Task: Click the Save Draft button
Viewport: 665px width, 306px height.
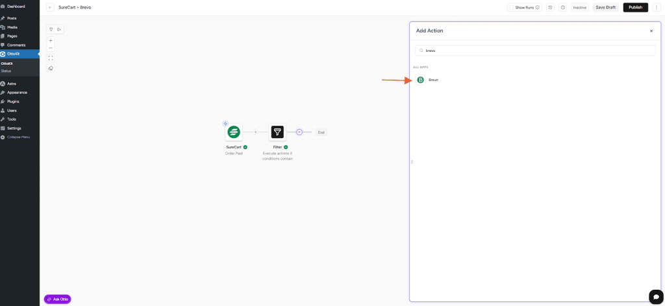Action: (x=605, y=7)
